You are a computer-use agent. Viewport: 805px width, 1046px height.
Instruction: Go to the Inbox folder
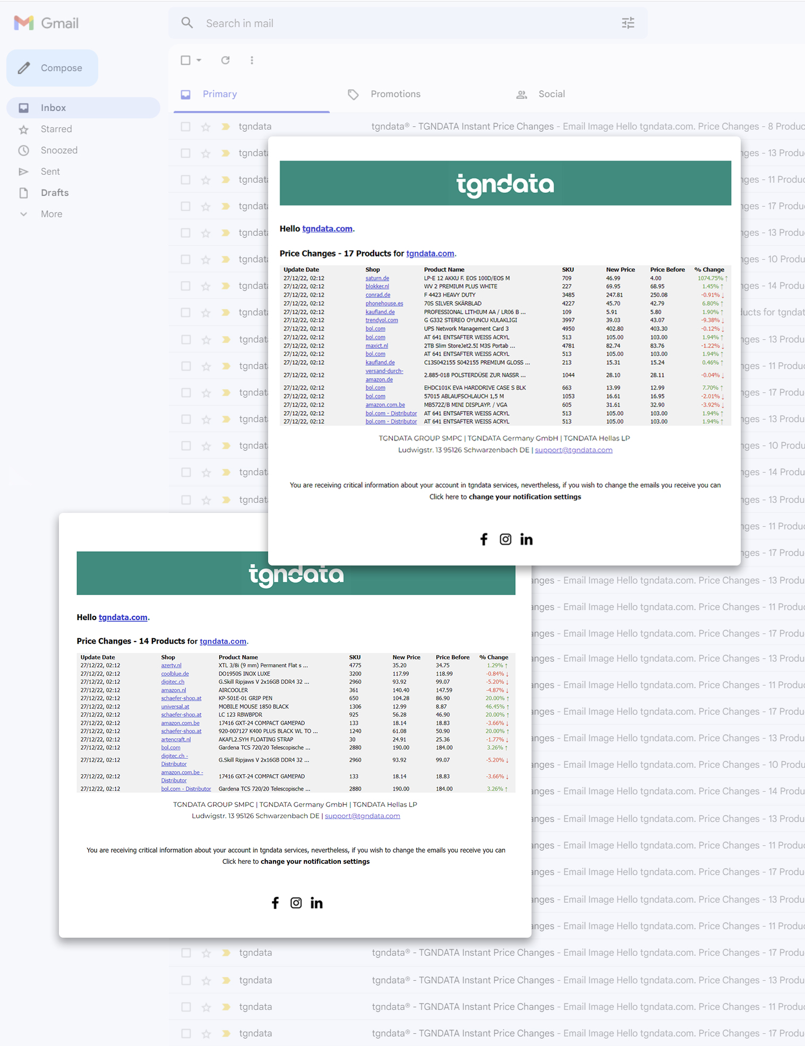(x=83, y=108)
